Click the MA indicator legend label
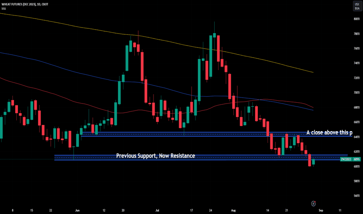Viewport: 363px width, 214px height. (x=4, y=9)
